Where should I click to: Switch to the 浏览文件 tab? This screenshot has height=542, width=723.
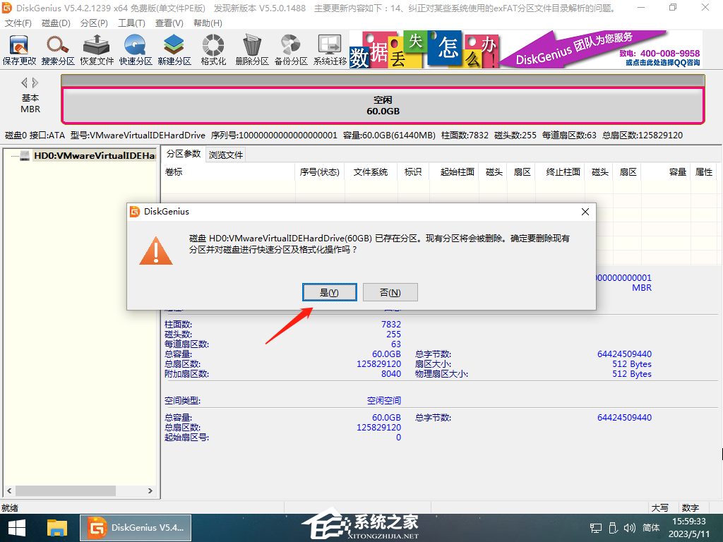tap(226, 155)
